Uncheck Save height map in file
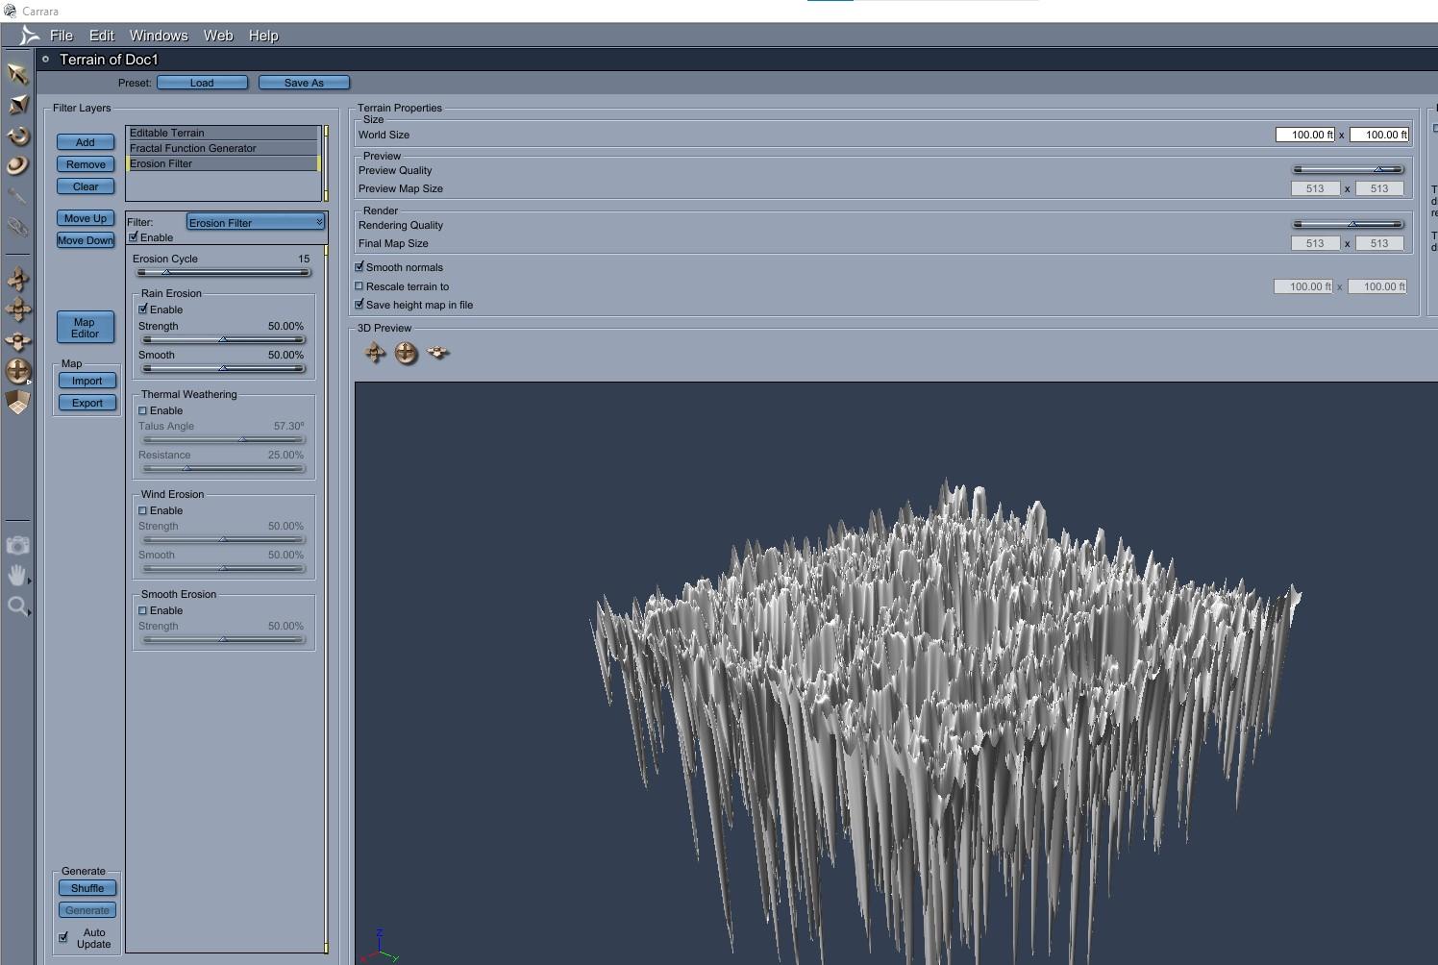 coord(359,304)
